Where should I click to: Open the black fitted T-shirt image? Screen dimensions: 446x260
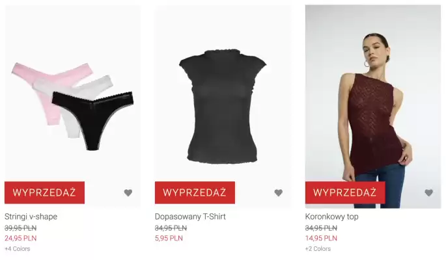click(223, 107)
